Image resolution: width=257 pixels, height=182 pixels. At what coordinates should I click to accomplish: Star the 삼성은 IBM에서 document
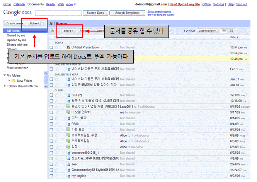(x=56, y=85)
